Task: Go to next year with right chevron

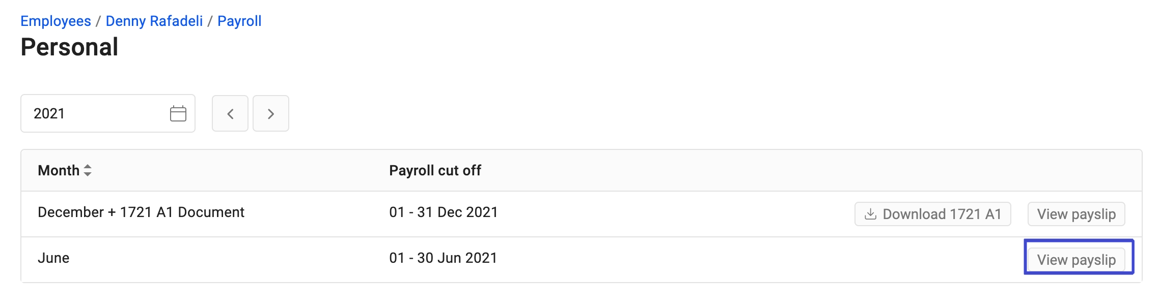Action: pos(271,113)
